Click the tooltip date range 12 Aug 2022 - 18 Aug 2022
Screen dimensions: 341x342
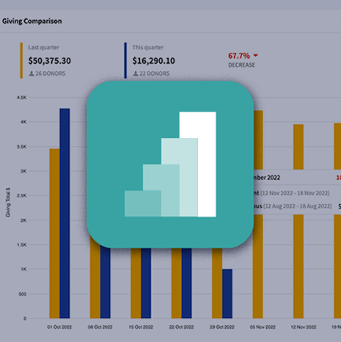pos(297,206)
